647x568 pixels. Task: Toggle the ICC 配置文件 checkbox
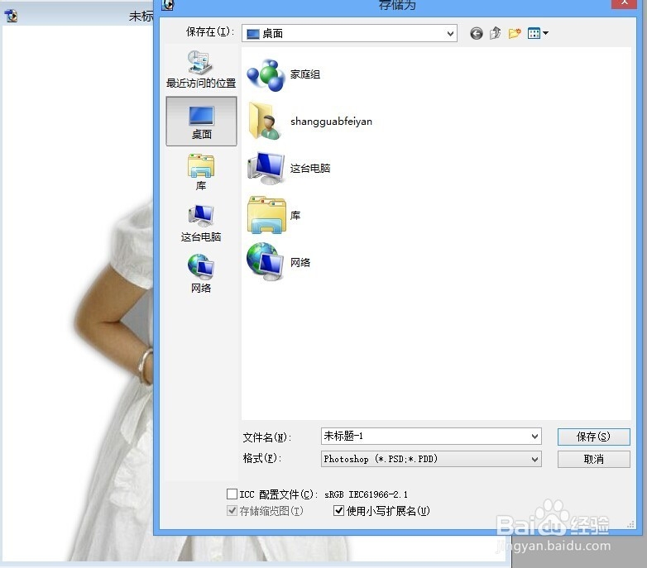click(x=232, y=494)
